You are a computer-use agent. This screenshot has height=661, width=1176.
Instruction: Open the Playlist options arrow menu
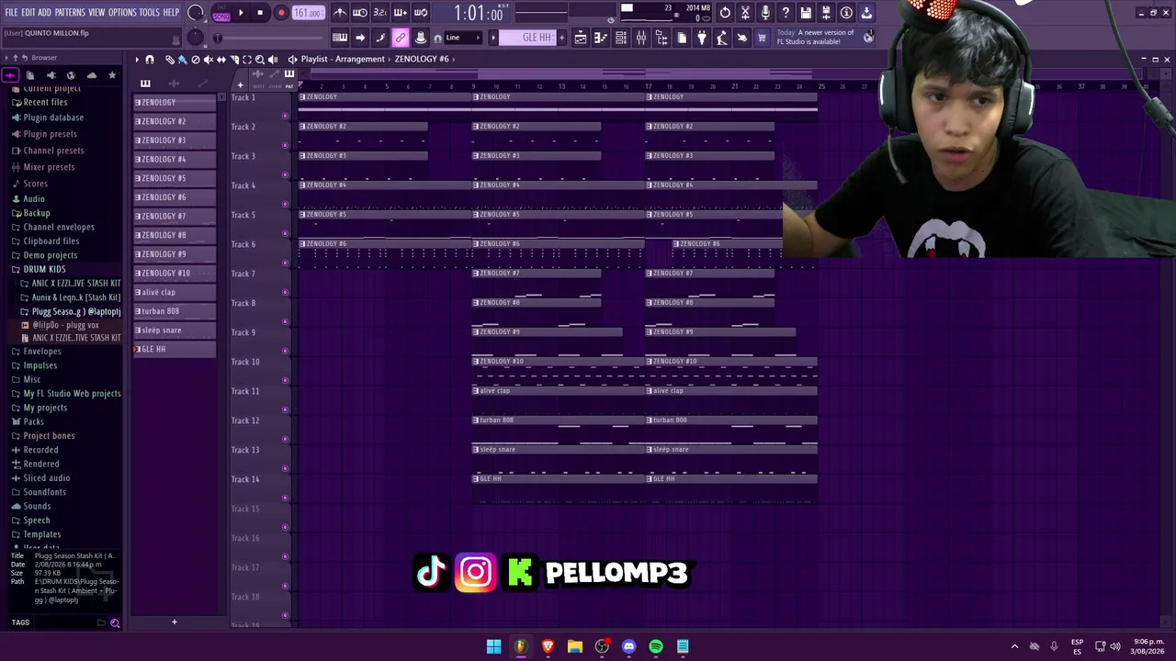pyautogui.click(x=137, y=60)
